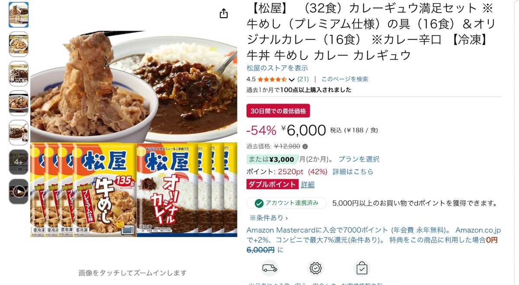Expand the star rating dropdown chevron

click(292, 79)
